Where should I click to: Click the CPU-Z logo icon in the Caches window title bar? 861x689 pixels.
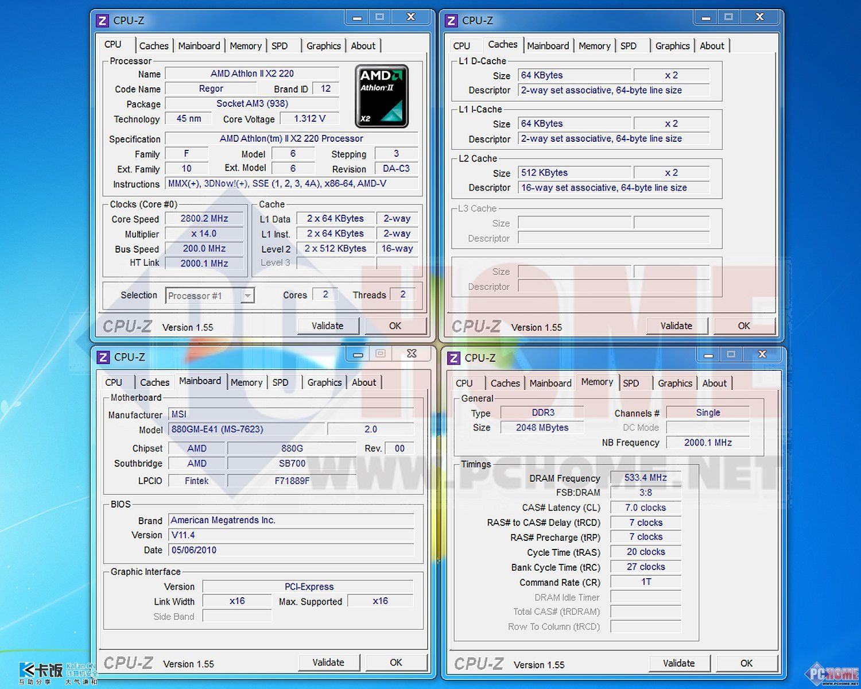tap(452, 21)
